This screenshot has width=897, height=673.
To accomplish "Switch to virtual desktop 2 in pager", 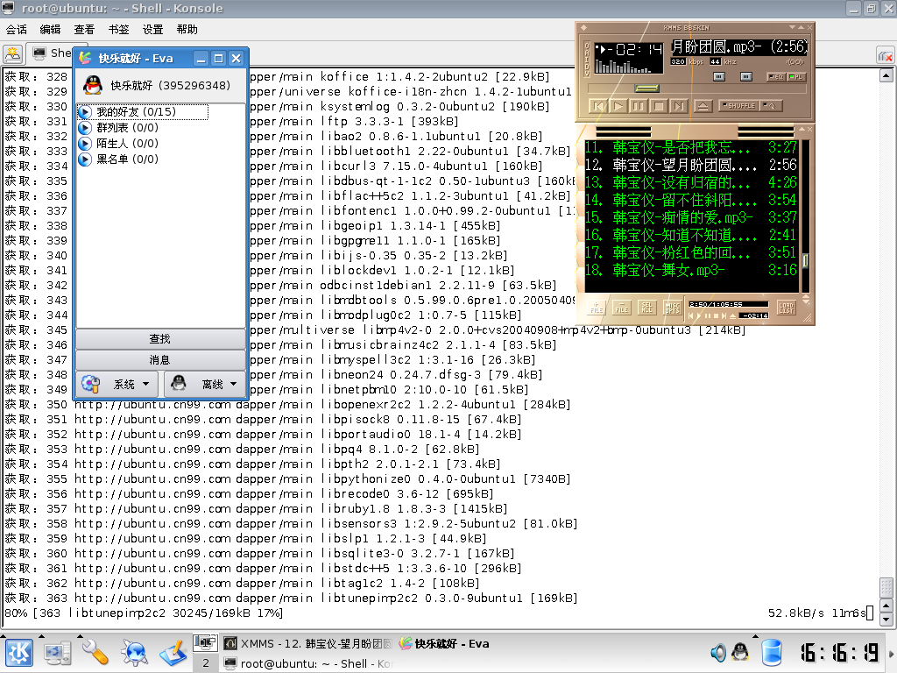I will click(x=205, y=663).
